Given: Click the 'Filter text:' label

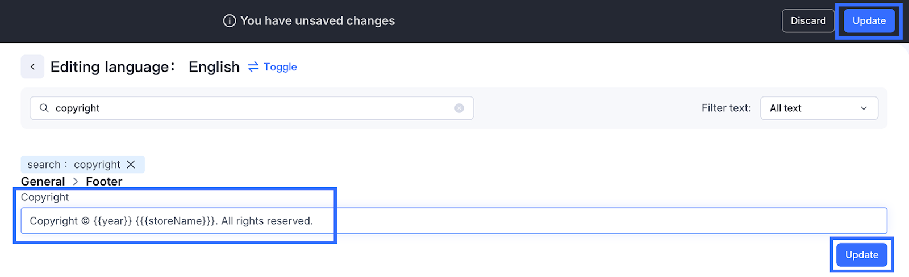Looking at the screenshot, I should point(726,108).
